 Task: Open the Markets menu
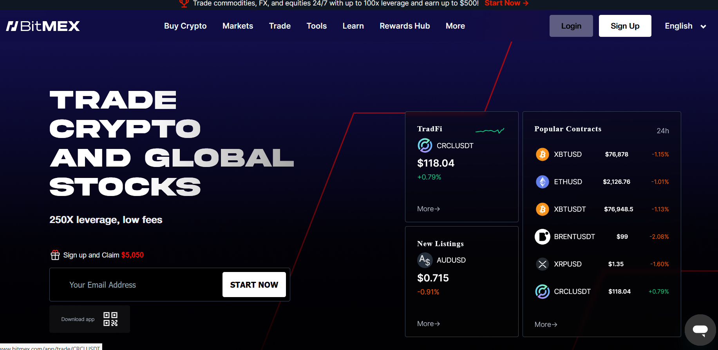pyautogui.click(x=238, y=26)
